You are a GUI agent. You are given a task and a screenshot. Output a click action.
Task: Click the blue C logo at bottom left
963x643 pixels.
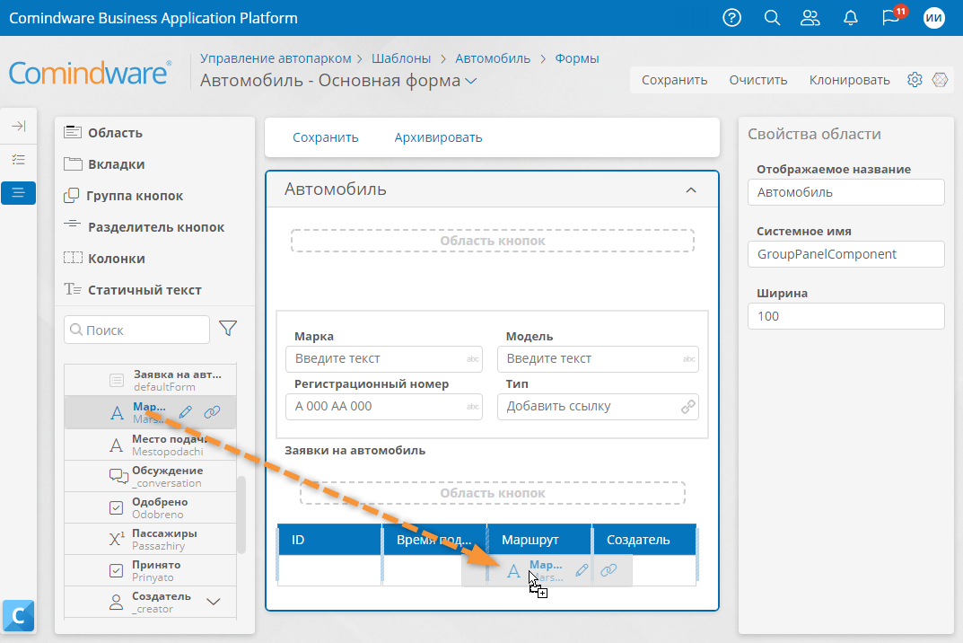click(19, 616)
